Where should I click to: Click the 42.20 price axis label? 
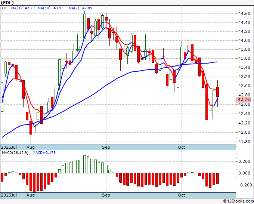coord(244,123)
